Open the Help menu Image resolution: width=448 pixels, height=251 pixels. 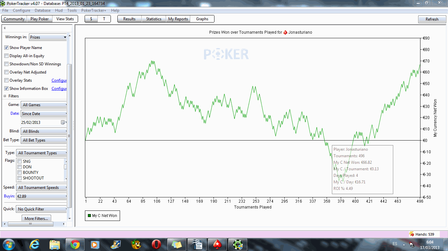point(115,10)
